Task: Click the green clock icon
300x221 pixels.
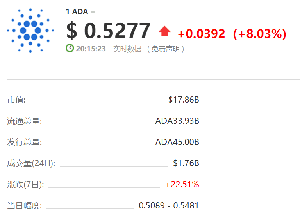Action: coord(70,48)
